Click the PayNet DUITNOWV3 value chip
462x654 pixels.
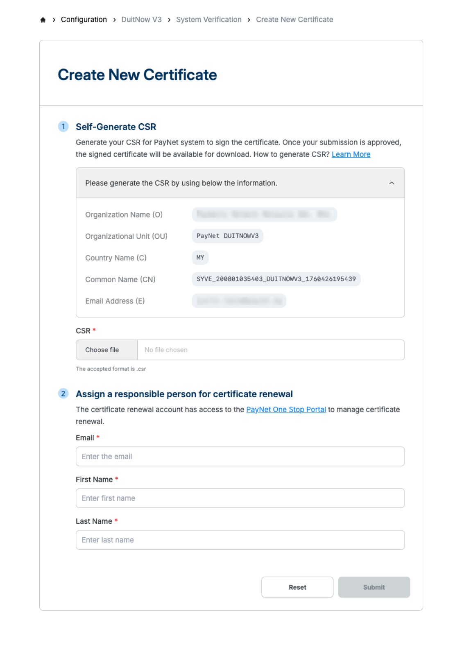(x=227, y=236)
